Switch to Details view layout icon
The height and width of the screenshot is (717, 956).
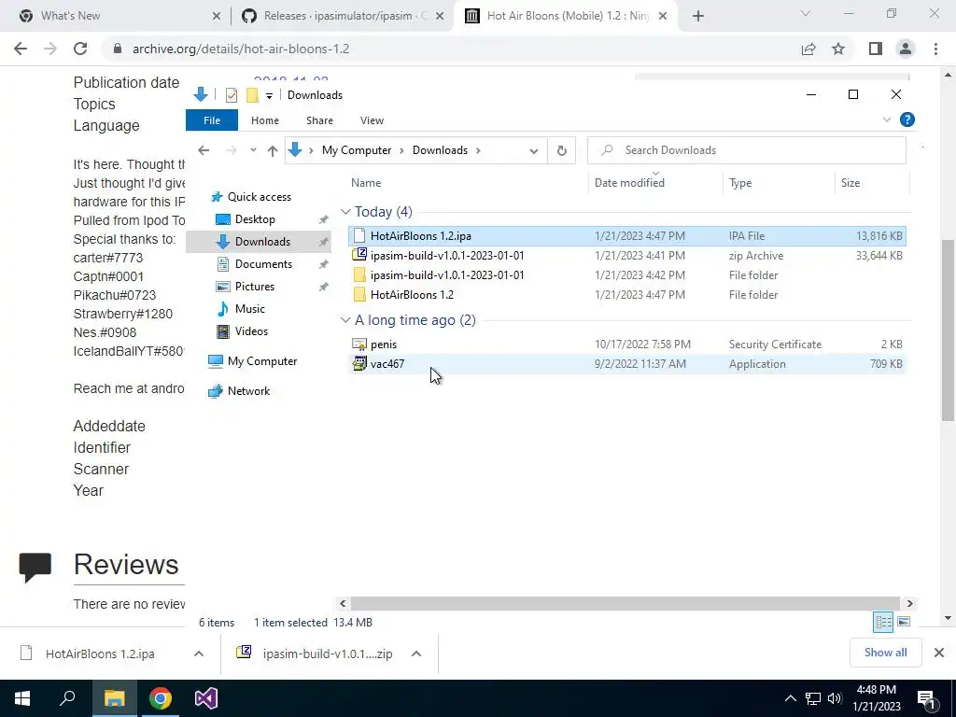[x=883, y=622]
